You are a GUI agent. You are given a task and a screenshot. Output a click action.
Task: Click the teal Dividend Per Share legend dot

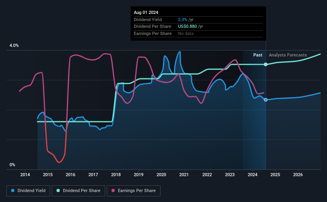click(x=58, y=190)
